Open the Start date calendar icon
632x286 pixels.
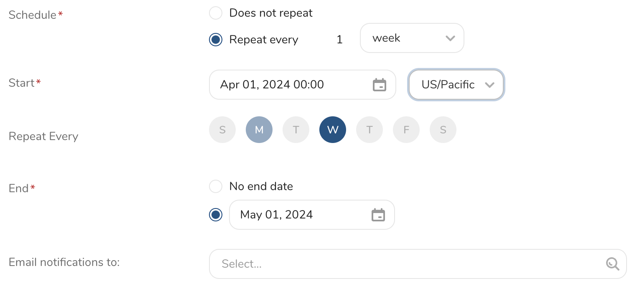click(x=379, y=85)
